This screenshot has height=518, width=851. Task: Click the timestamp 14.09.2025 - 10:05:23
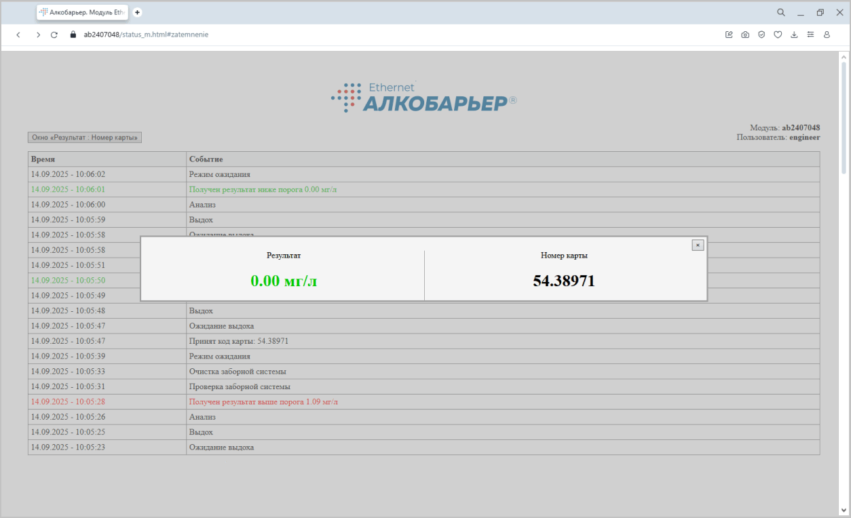click(68, 447)
